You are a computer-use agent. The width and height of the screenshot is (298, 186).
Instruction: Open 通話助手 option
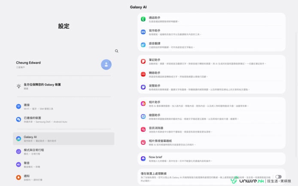(x=212, y=19)
